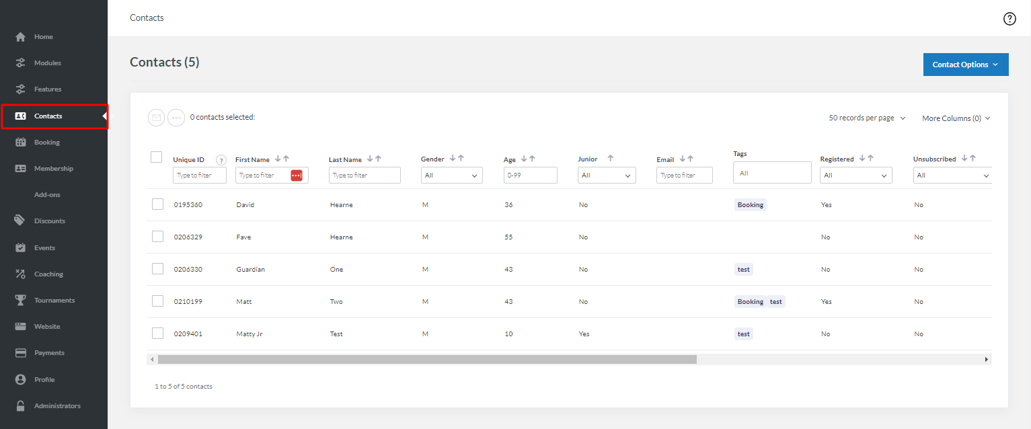Switch to the Contacts section in sidebar
The image size is (1031, 429).
point(47,116)
